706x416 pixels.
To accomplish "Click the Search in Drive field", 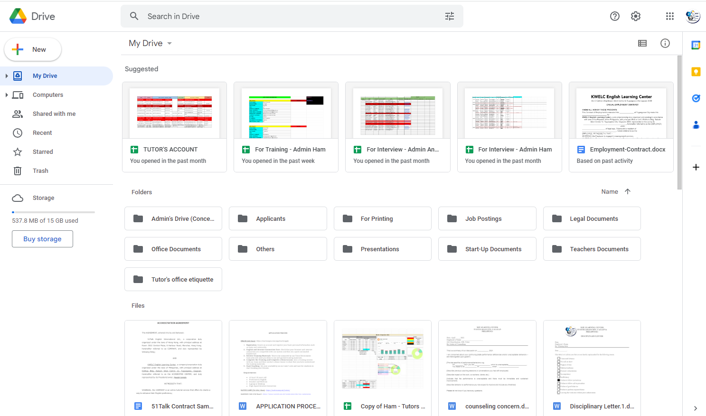I will point(292,16).
